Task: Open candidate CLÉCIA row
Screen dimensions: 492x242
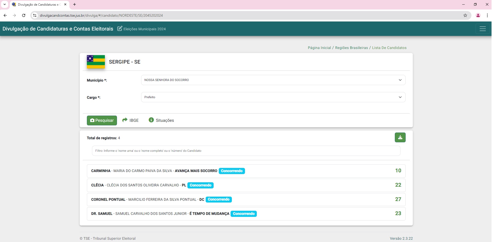Action: [246, 185]
